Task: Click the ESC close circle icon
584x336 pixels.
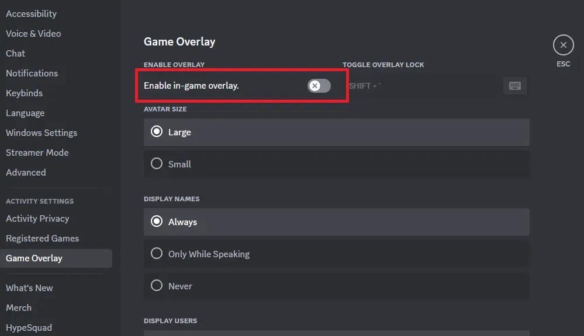Action: click(x=563, y=45)
